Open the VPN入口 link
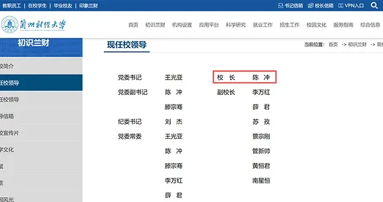 [351, 5]
